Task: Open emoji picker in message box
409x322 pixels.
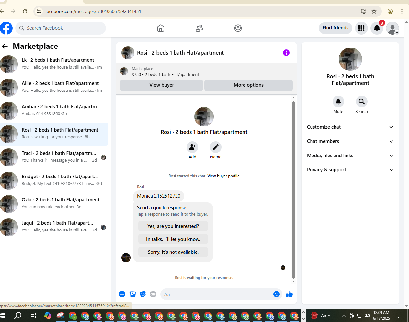Action: coord(277,294)
